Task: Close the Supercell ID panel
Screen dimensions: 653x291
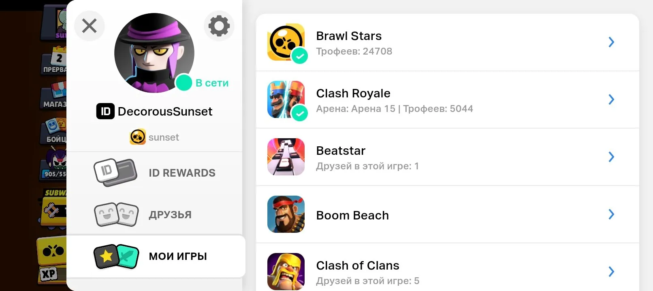Action: click(90, 26)
